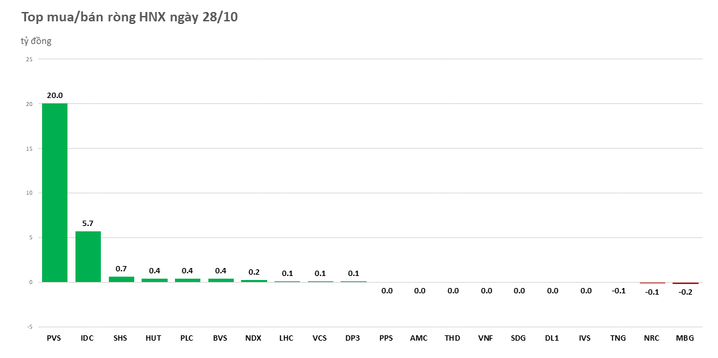This screenshot has height=358, width=718.
Task: Click the tall green PVS bar
Action: (x=55, y=193)
